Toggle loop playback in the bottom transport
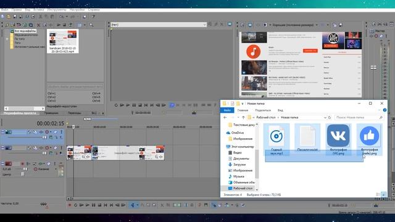 [x=75, y=205]
